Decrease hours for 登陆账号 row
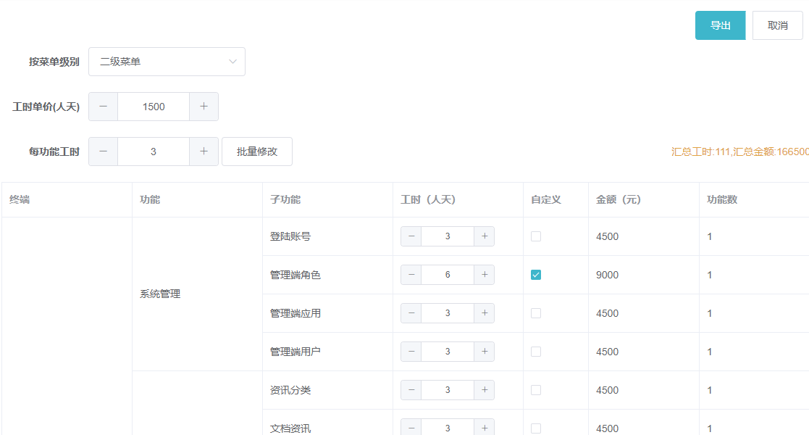 [x=411, y=236]
